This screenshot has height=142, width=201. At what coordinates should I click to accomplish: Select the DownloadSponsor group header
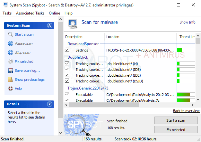83,44
